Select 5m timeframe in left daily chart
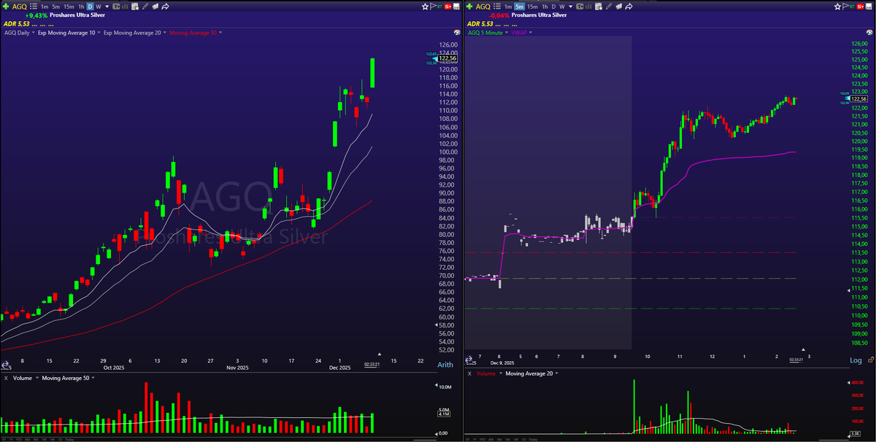The width and height of the screenshot is (876, 442). coord(56,7)
